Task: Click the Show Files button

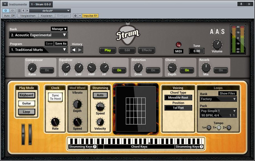Action: pos(227,93)
